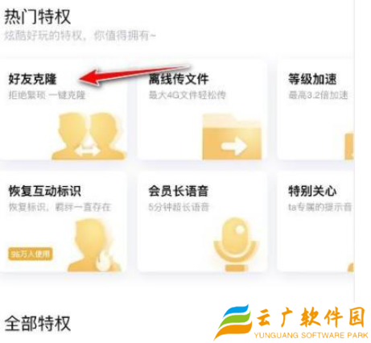
Task: Open the 恢复互动标识 card title
Action: (45, 191)
